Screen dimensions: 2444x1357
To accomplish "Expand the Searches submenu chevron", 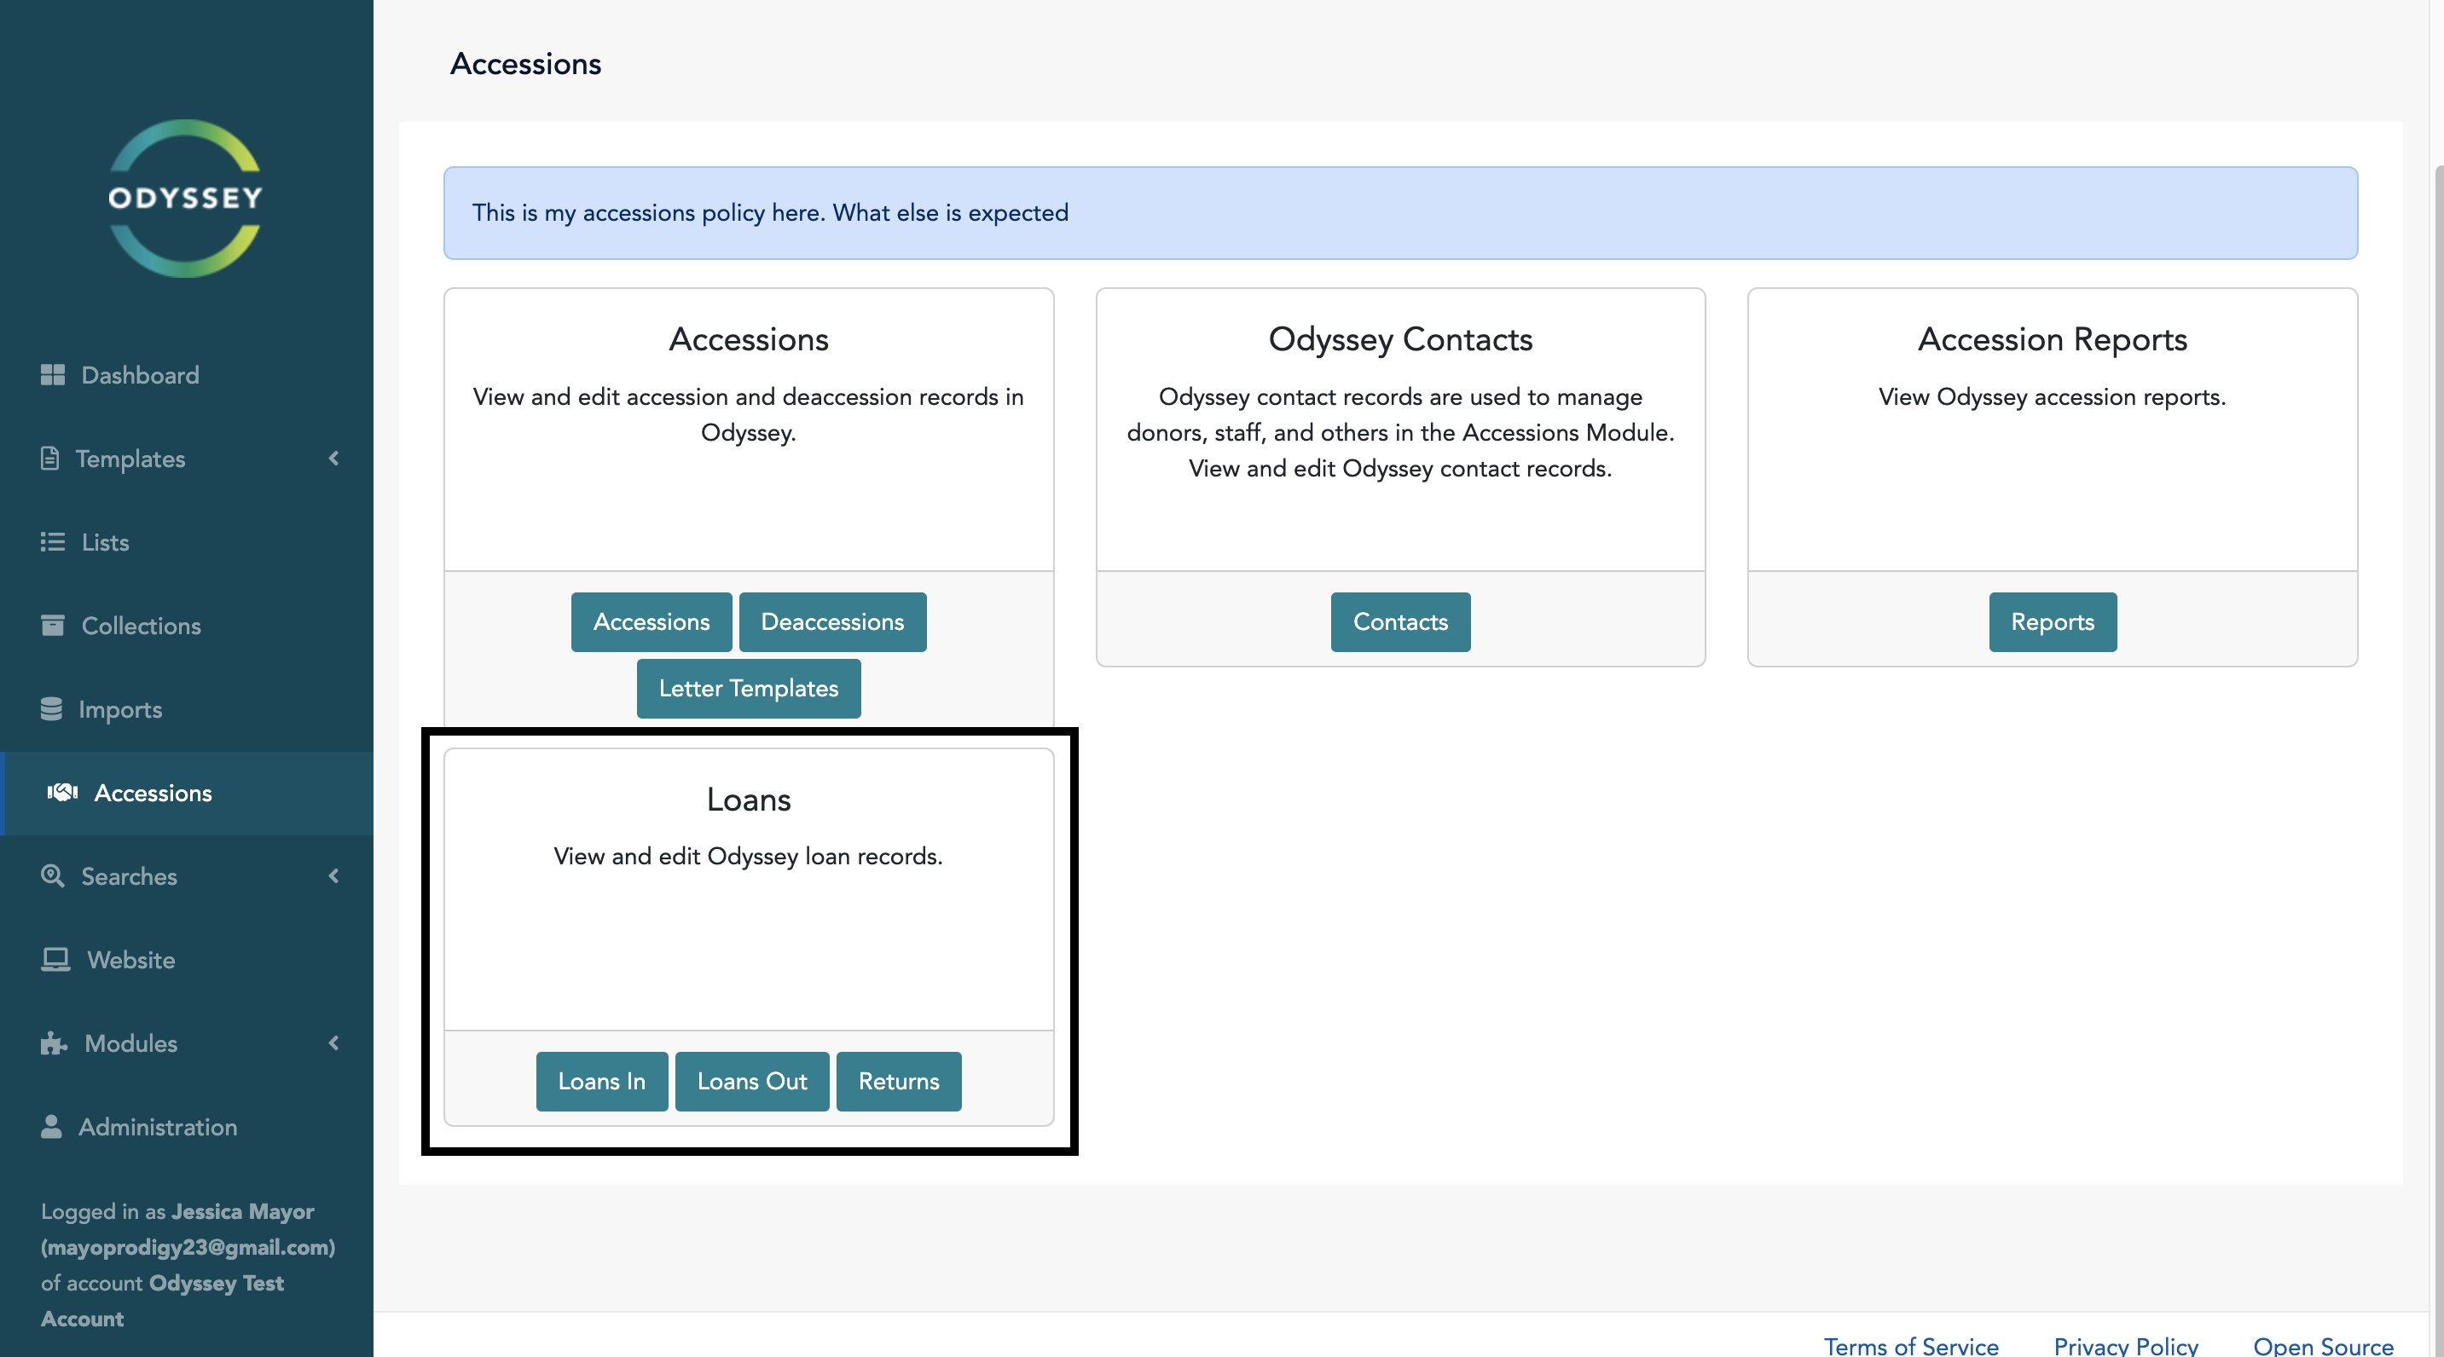I will pyautogui.click(x=334, y=875).
